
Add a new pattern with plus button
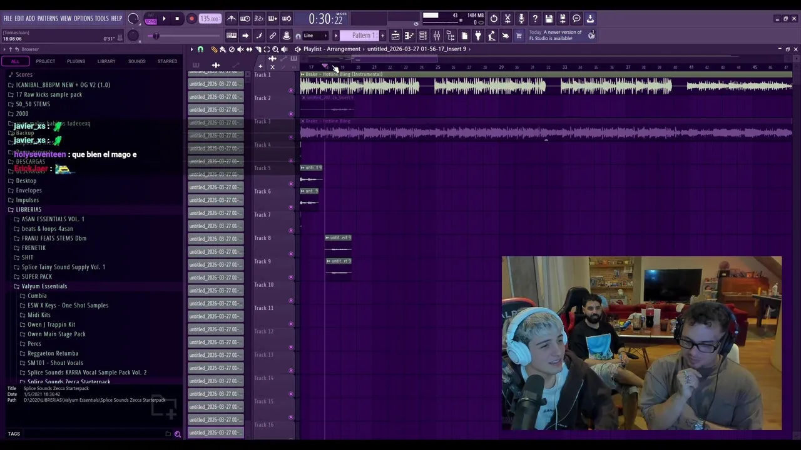pos(383,36)
